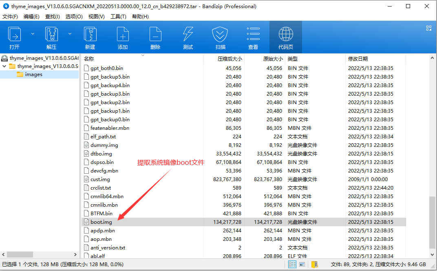Image resolution: width=437 pixels, height=271 pixels.
Task: Expand the dropdown arrow next to 打开
Action: point(33,34)
